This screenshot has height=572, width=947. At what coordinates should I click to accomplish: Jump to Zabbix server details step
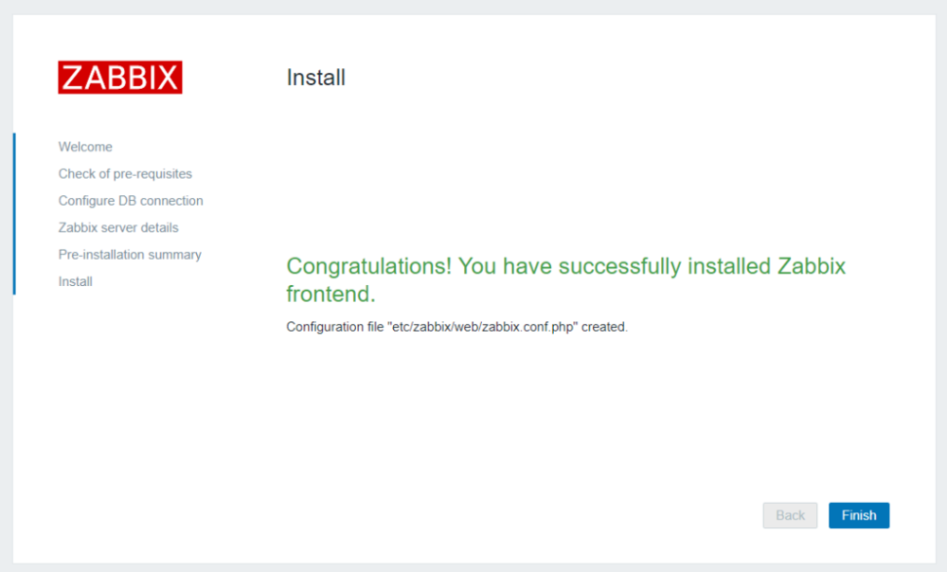click(118, 227)
